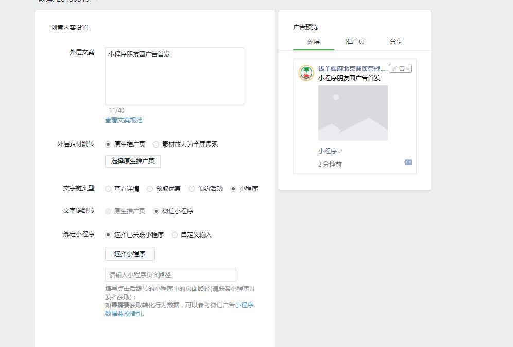Choose 小程序 text link type radio
Image resolution: width=513 pixels, height=347 pixels.
pos(233,189)
